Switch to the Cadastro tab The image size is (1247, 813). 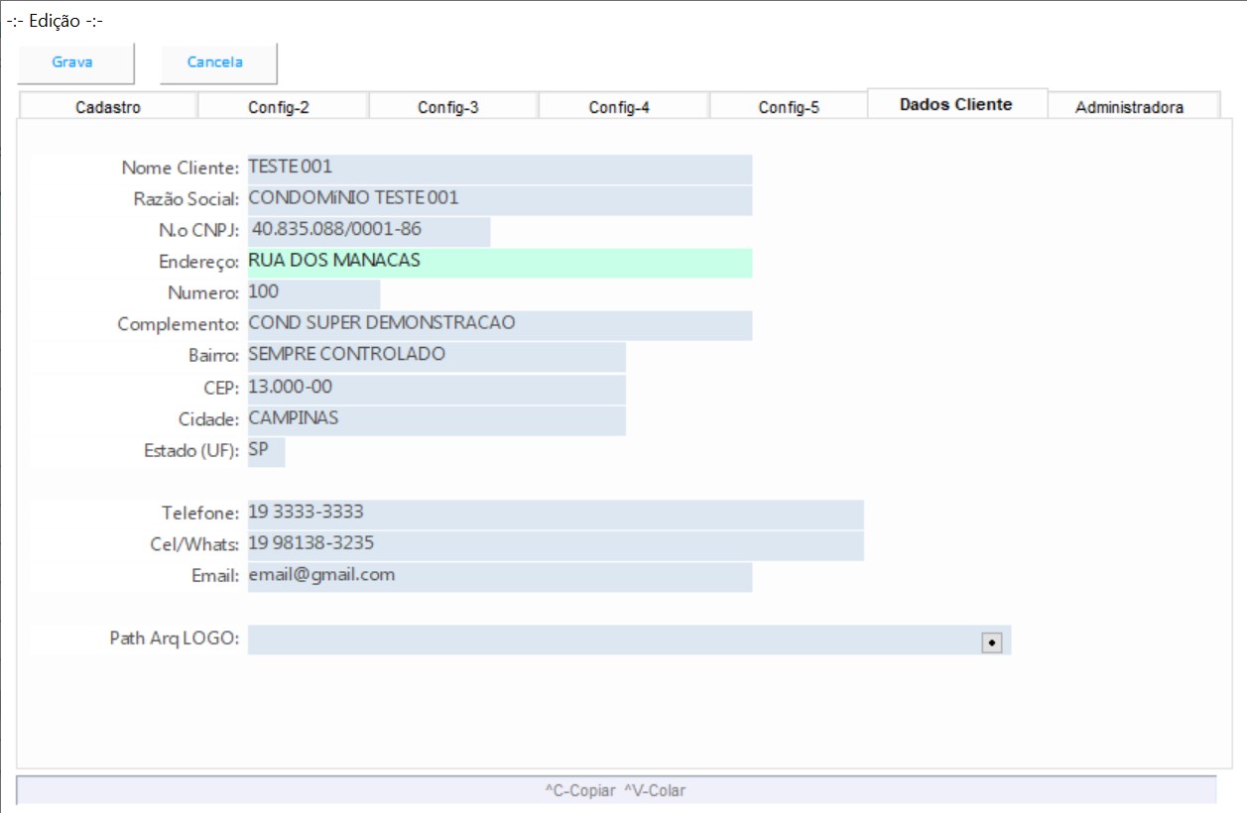click(108, 107)
